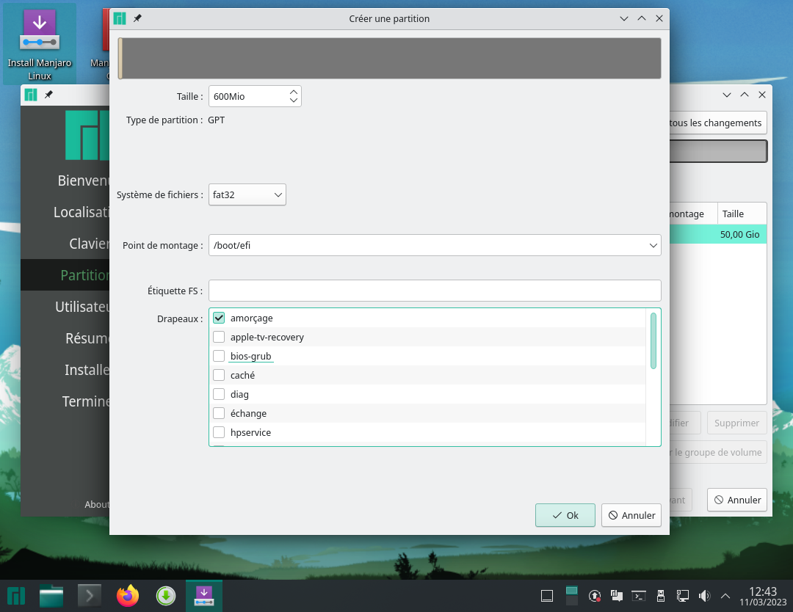
Task: Increase Taille with the spinbox up arrow
Action: (x=294, y=92)
